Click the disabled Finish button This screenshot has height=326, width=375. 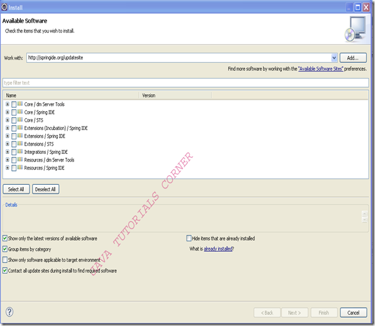click(324, 313)
